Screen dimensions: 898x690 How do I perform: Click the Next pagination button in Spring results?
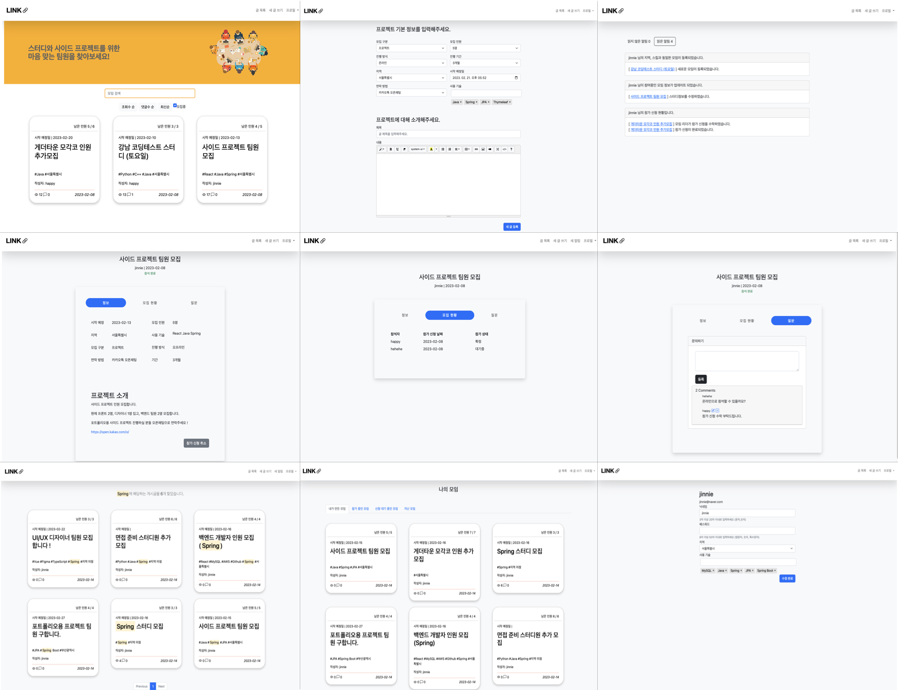161,686
